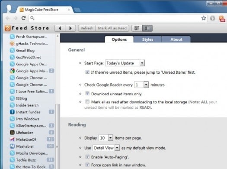Click the Lifehacker unread count badge
This screenshot has width=227, height=169.
point(51,132)
